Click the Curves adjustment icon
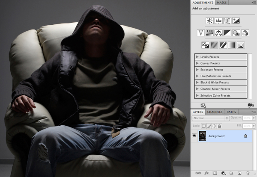Image resolution: width=257 pixels, height=177 pixels. [227, 21]
